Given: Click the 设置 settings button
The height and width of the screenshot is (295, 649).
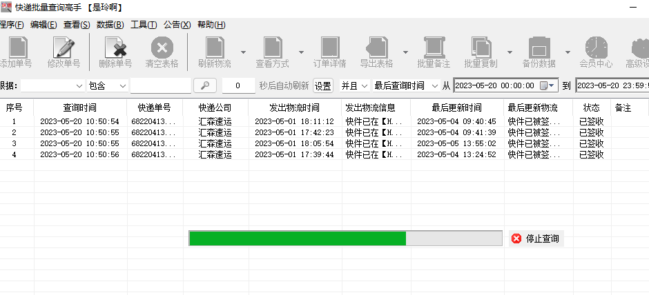Looking at the screenshot, I should pos(323,85).
